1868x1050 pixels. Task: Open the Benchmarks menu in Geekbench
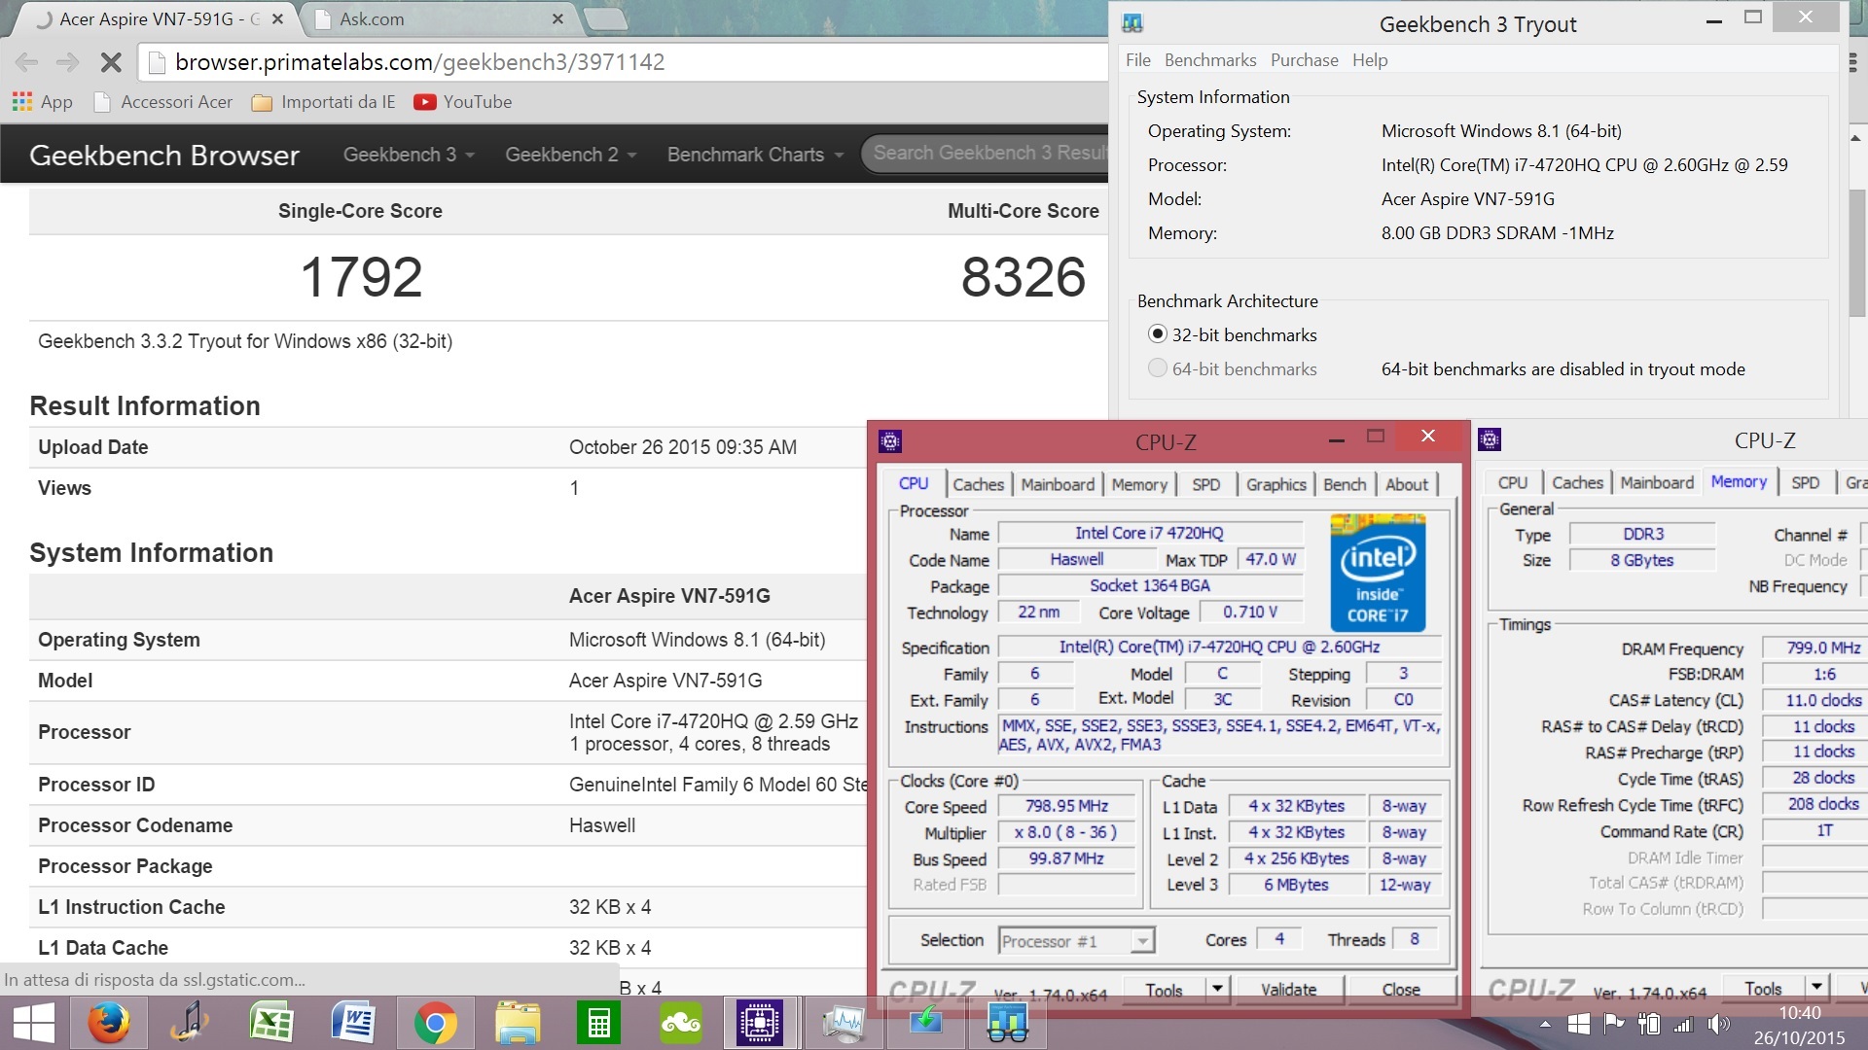(x=1210, y=60)
